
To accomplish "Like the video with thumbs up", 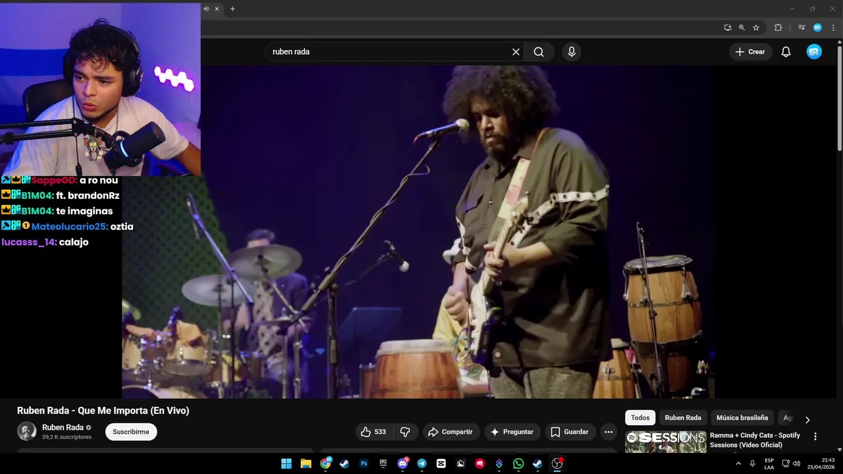I will 373,432.
